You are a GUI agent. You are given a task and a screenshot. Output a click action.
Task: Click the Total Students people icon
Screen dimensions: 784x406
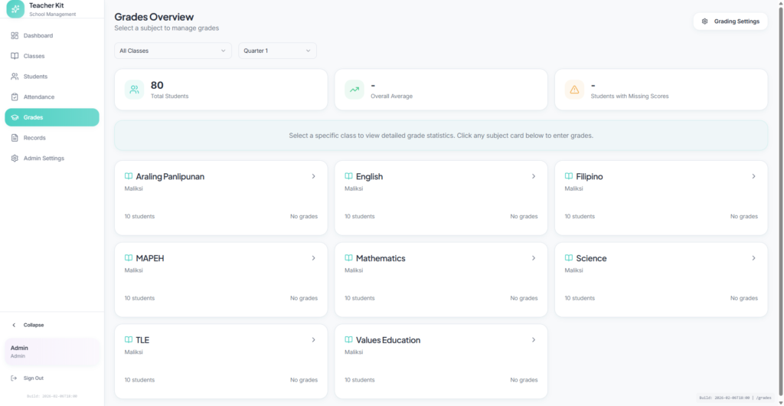click(134, 90)
